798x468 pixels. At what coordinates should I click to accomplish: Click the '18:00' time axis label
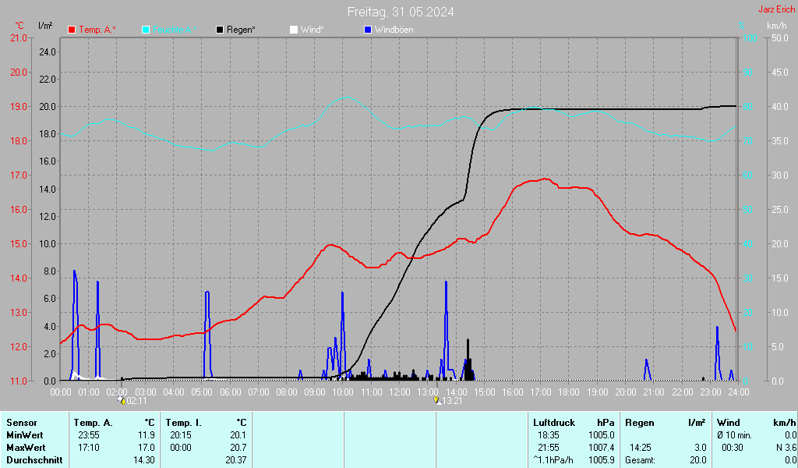569,392
